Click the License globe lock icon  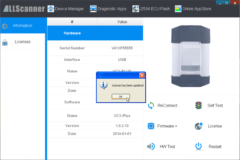pos(199,126)
